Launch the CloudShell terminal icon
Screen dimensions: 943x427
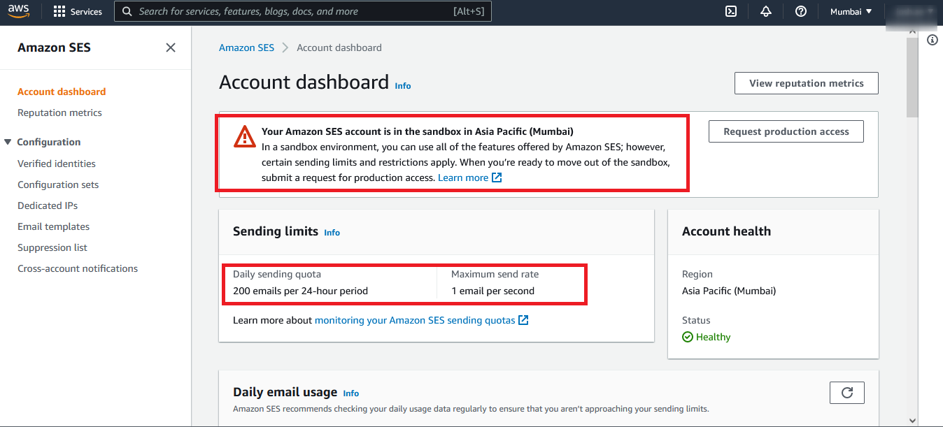pyautogui.click(x=731, y=11)
